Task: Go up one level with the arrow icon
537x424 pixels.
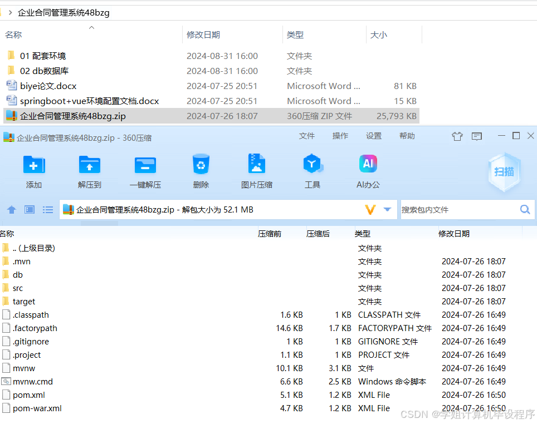Action: coord(12,209)
